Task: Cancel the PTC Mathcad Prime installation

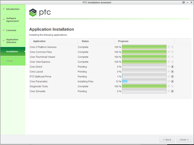Action: [172, 77]
